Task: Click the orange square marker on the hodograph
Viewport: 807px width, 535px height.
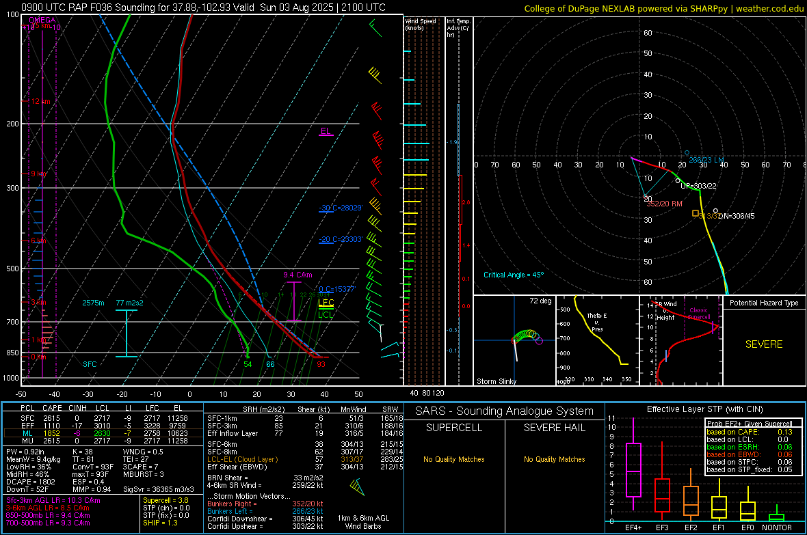Action: [x=696, y=213]
